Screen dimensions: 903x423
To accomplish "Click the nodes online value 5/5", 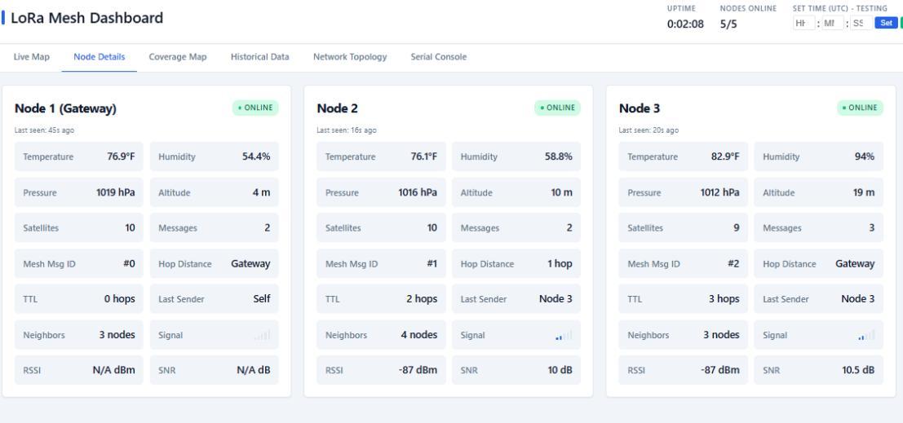I will pos(728,24).
